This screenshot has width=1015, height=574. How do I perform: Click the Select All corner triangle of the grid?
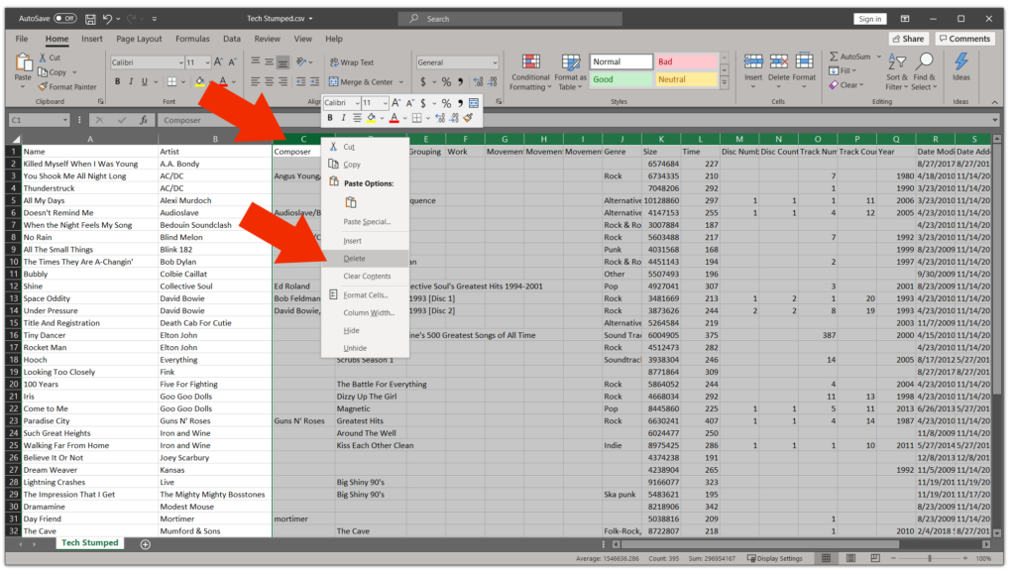tap(16, 139)
